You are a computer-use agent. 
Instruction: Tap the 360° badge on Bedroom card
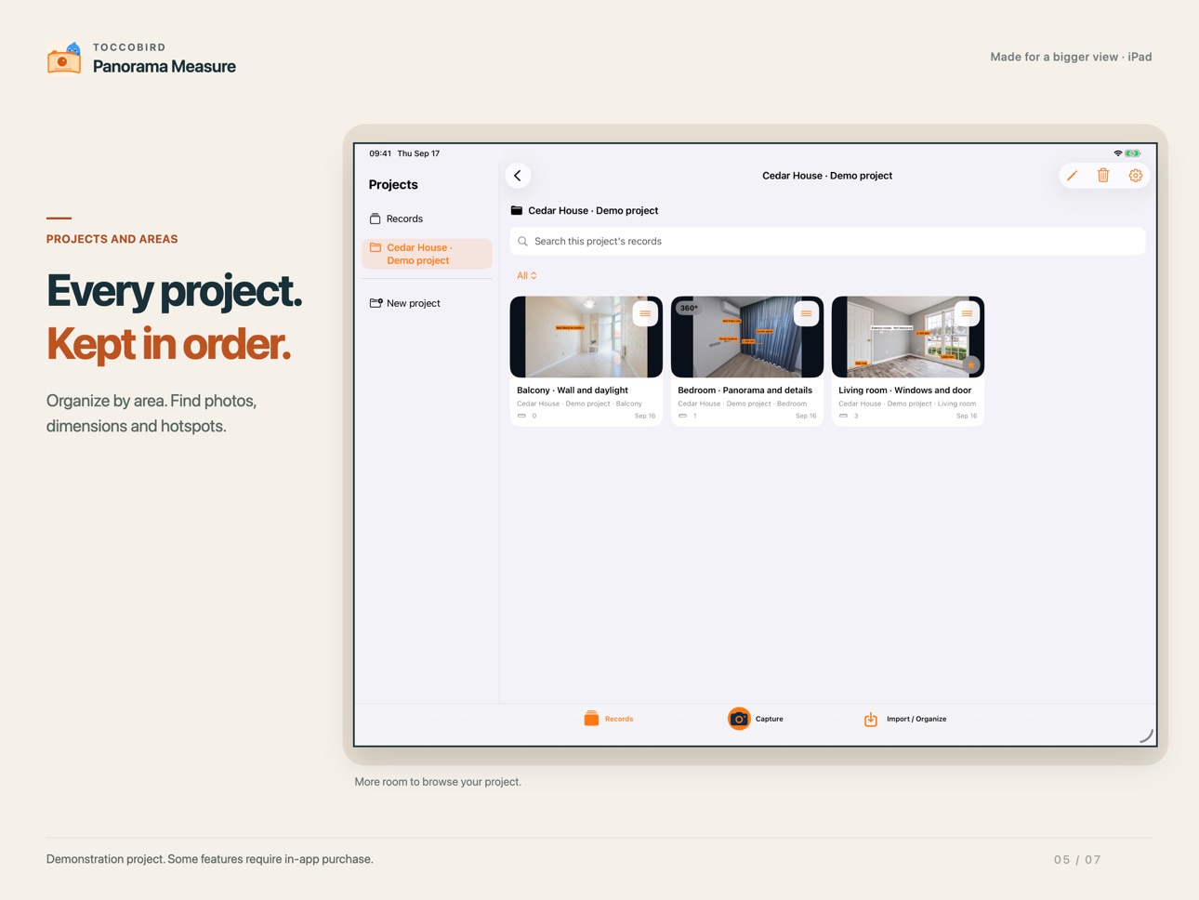click(689, 308)
